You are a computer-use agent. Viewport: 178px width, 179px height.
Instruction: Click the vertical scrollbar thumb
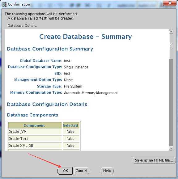point(171,46)
